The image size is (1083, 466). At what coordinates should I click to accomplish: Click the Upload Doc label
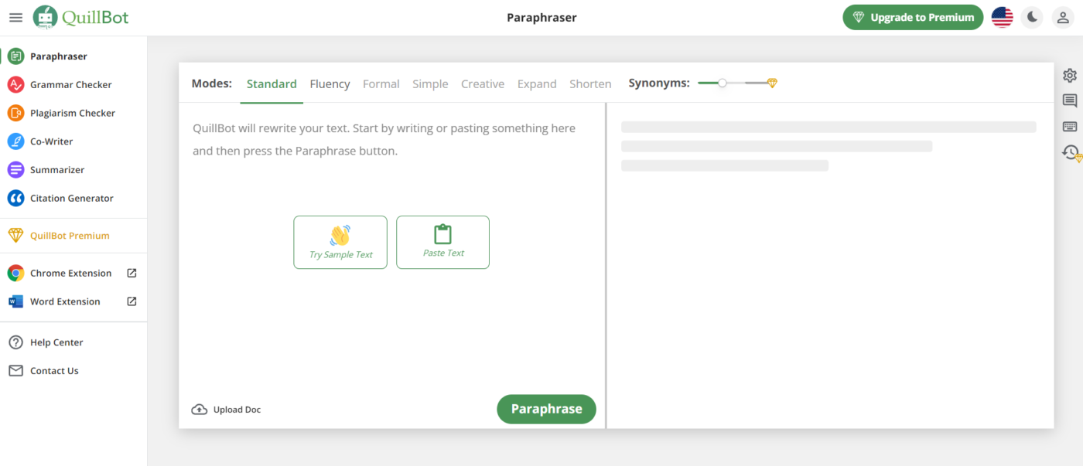[x=237, y=410]
